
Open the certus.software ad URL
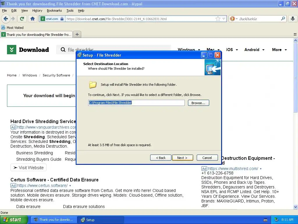pyautogui.click(x=42, y=185)
